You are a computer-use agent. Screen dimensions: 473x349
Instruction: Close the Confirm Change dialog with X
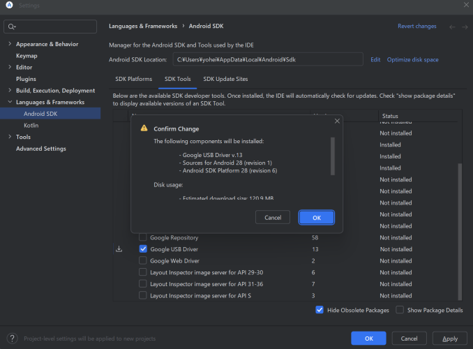coord(337,121)
